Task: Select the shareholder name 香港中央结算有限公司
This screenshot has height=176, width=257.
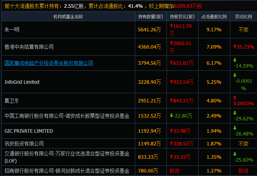Action: [29, 47]
